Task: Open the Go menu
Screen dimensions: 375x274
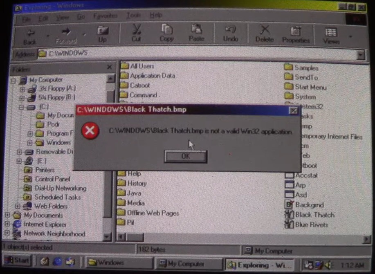Action: coord(81,16)
